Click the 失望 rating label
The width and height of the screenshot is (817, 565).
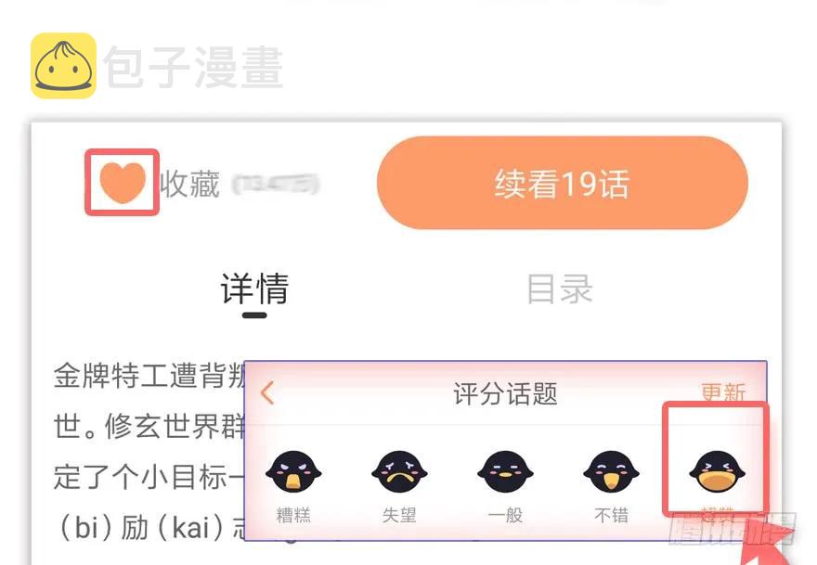[x=399, y=515]
